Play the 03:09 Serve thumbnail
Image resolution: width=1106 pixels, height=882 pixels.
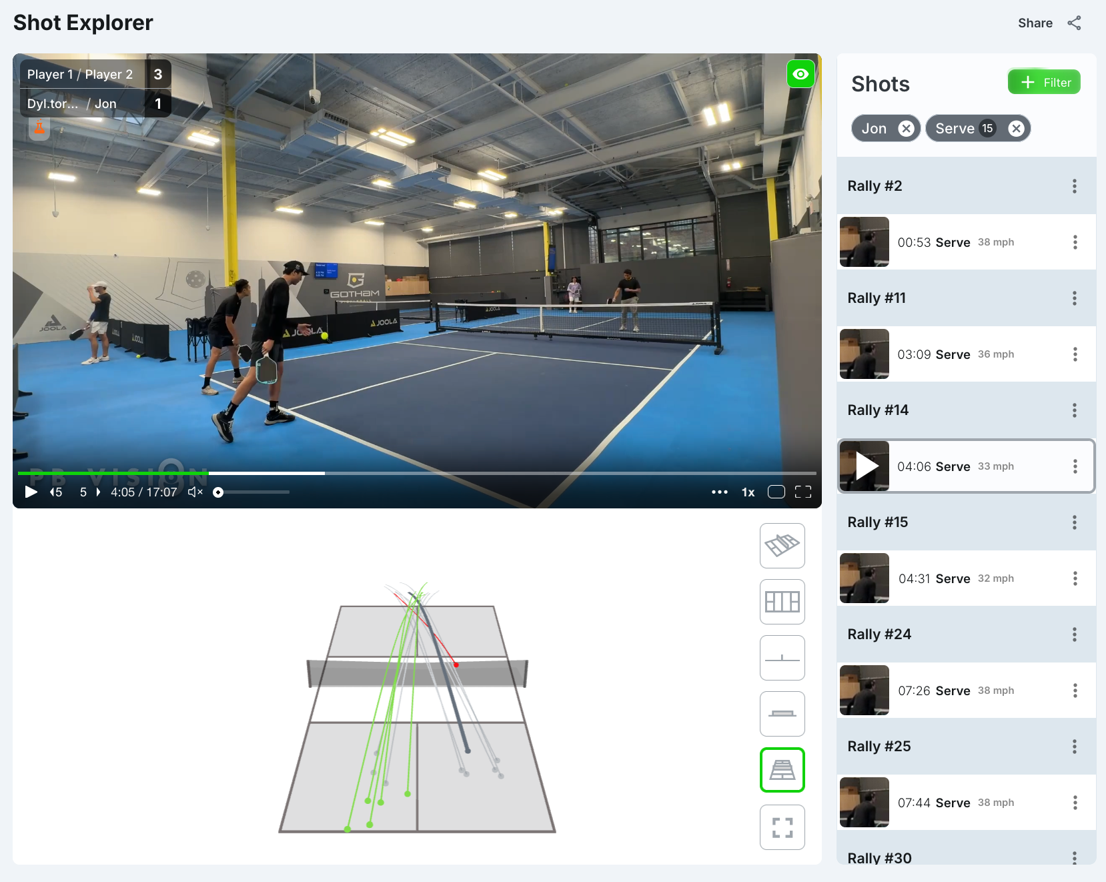865,354
